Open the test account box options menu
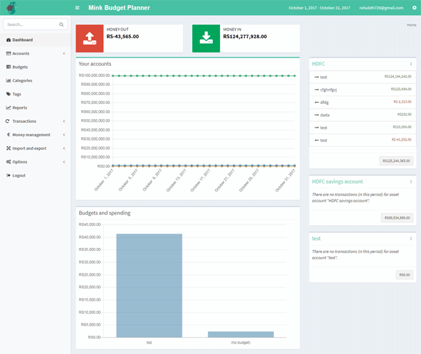The image size is (421, 354). 411,238
